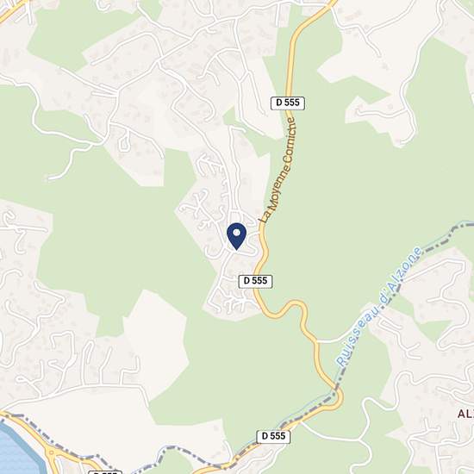Image resolution: width=474 pixels, height=474 pixels.
Task: Click the white dot inside the location pin
Action: point(237,233)
